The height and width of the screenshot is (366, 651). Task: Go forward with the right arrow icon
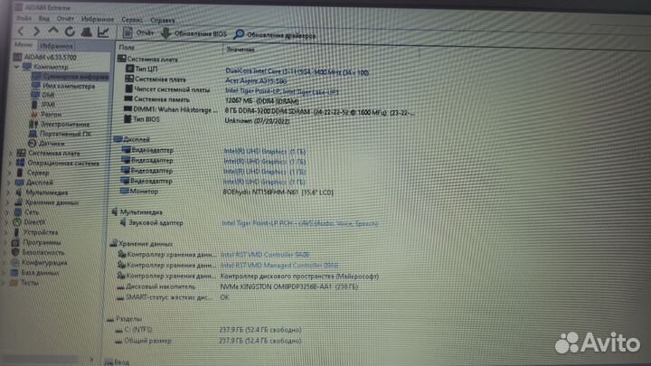click(36, 31)
